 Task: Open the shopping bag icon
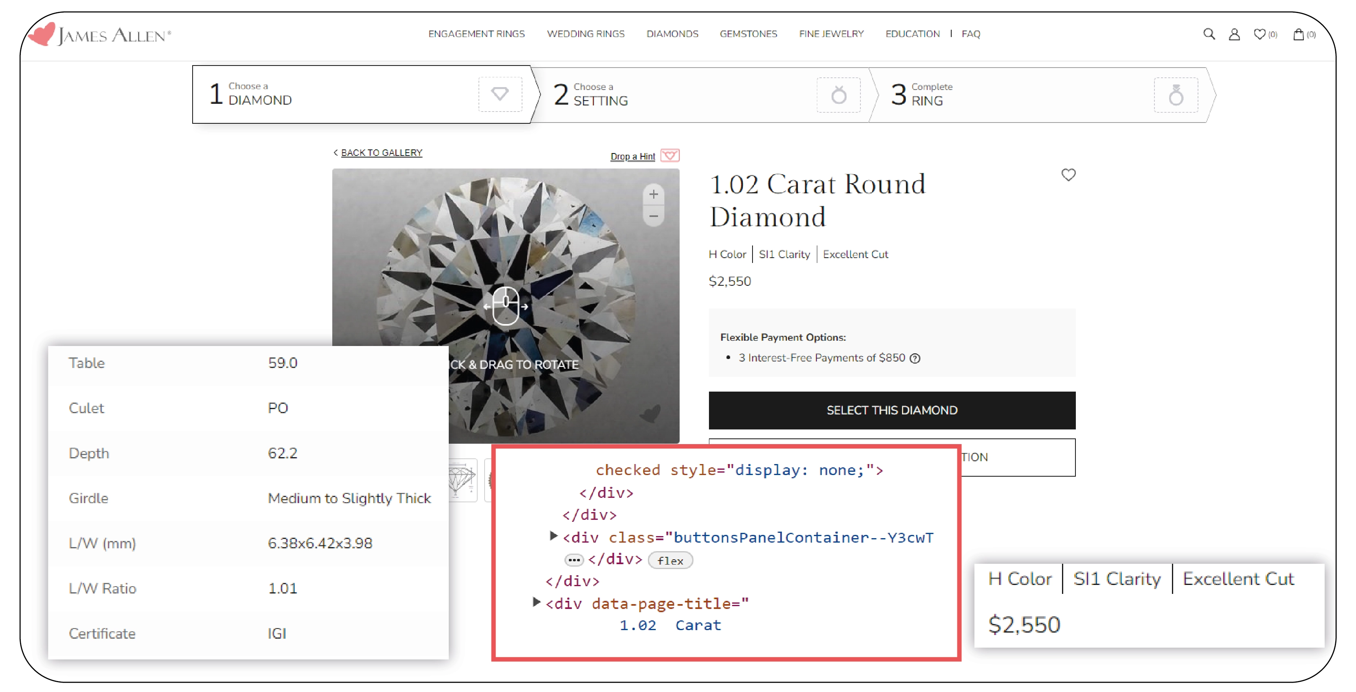coord(1299,34)
